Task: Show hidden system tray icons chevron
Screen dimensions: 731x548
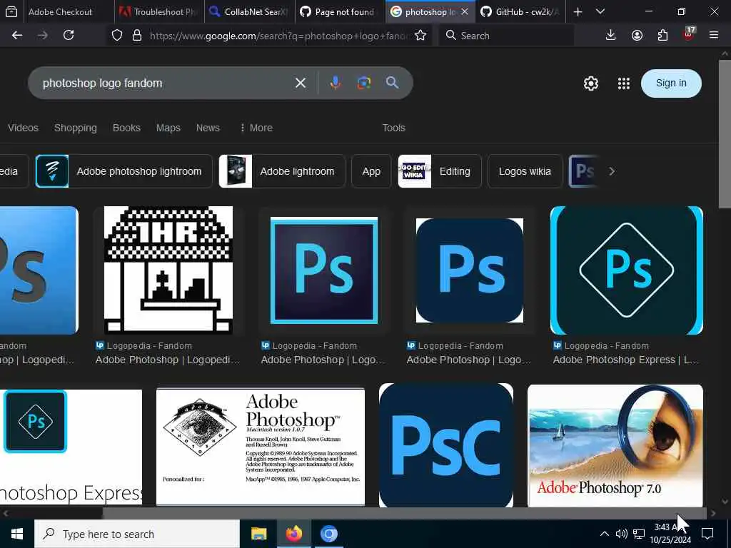Action: point(604,534)
